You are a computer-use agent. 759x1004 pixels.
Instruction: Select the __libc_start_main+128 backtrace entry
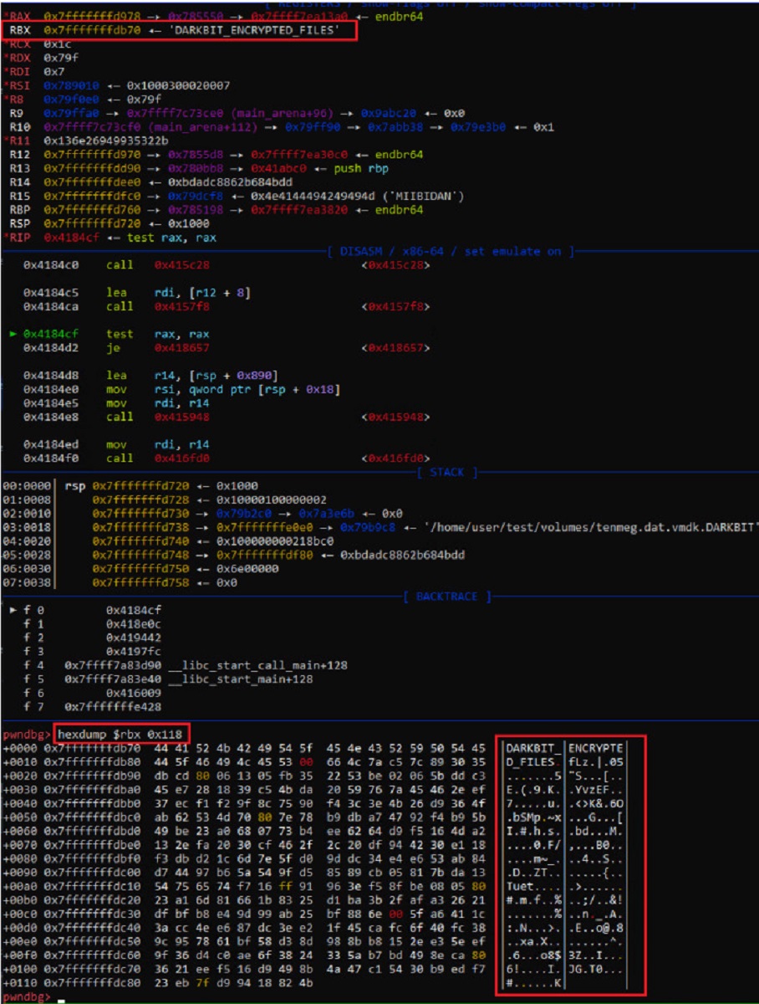[x=241, y=679]
